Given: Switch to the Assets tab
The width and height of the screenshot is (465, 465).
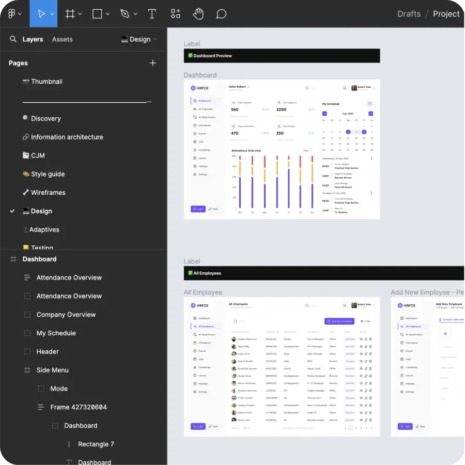Looking at the screenshot, I should click(x=62, y=39).
